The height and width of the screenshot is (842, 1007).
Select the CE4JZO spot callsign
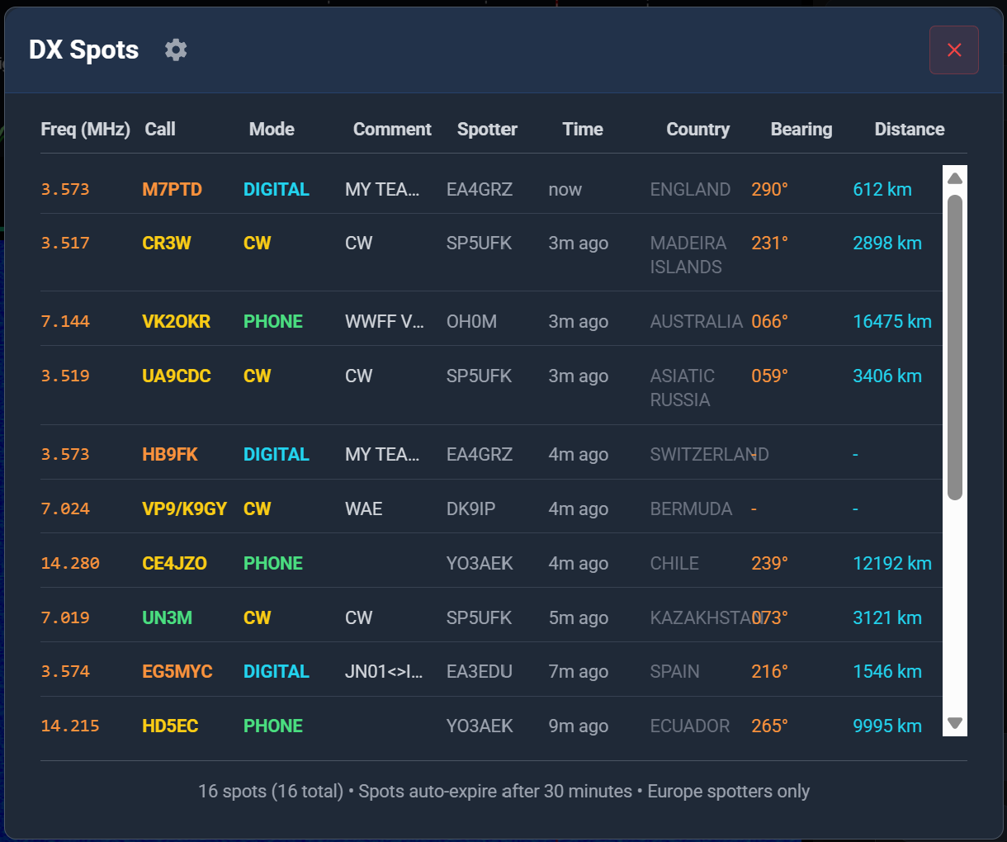[x=174, y=563]
